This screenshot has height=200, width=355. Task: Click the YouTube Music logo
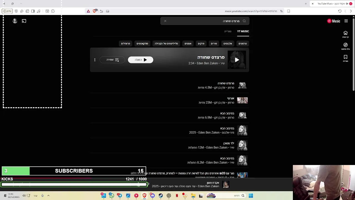point(334,21)
